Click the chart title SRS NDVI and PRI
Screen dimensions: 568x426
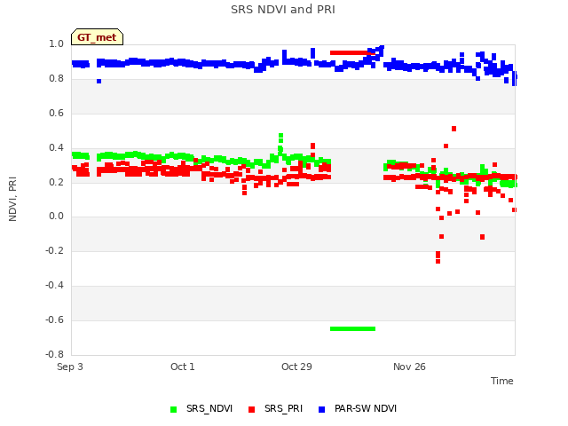coord(283,10)
